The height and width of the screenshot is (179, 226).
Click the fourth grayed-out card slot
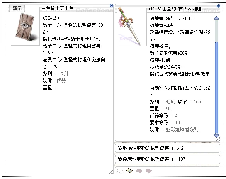[149, 171]
